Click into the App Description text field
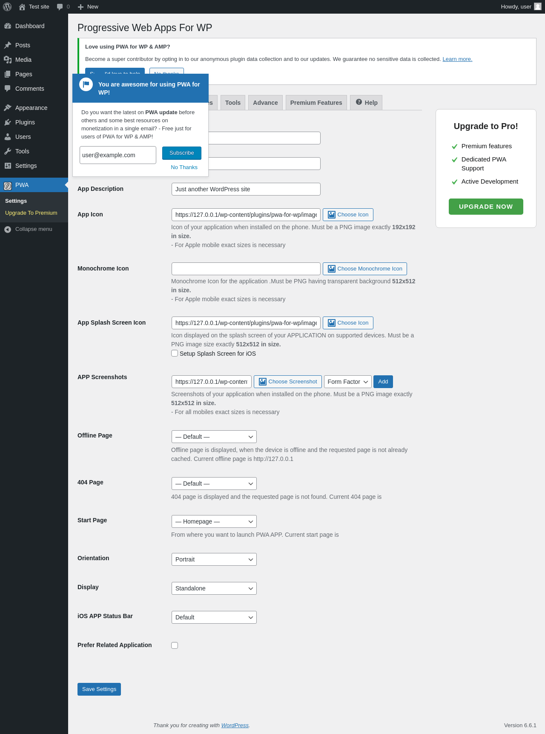This screenshot has height=734, width=545. (x=246, y=189)
